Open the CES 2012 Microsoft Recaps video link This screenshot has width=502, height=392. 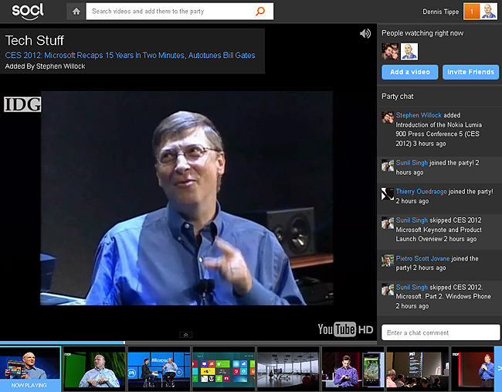(130, 55)
